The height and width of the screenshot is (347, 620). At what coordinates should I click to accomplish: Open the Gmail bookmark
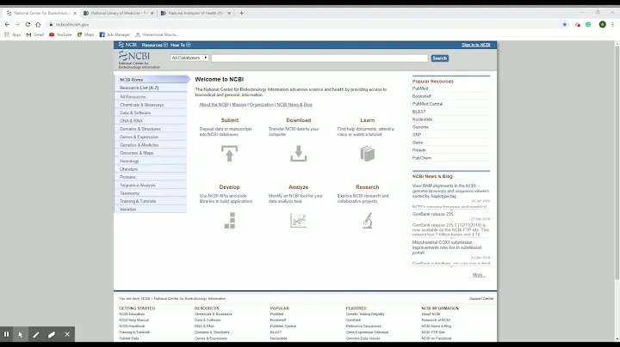[35, 34]
